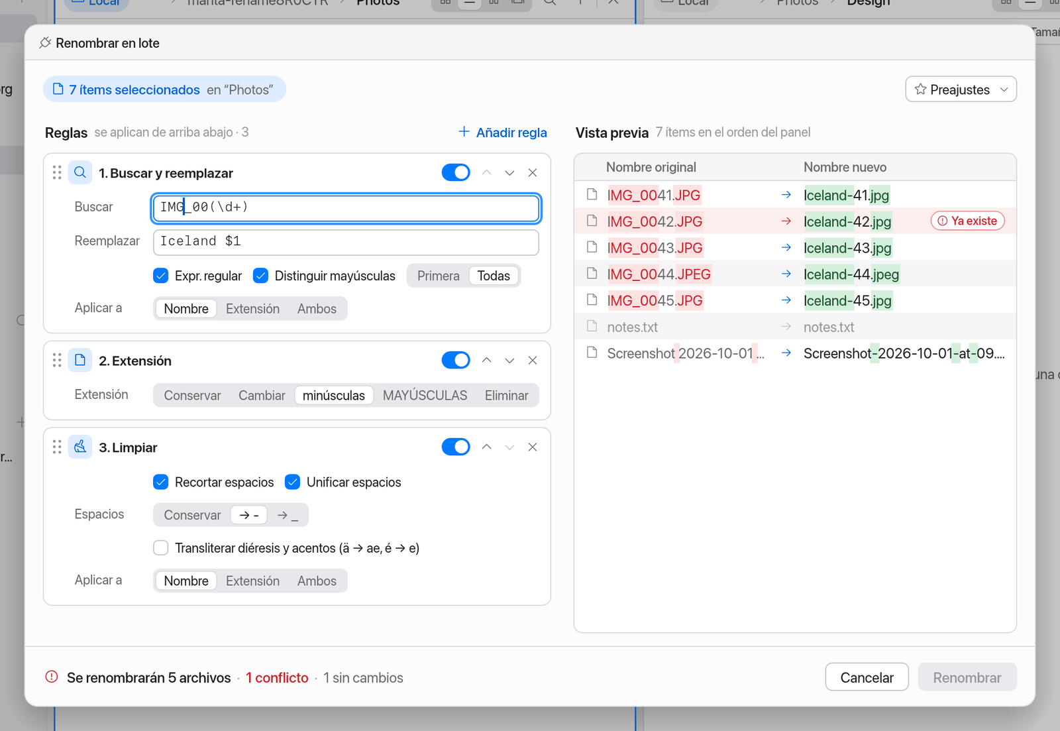Choose Eliminar extension option
This screenshot has height=731, width=1060.
click(506, 396)
